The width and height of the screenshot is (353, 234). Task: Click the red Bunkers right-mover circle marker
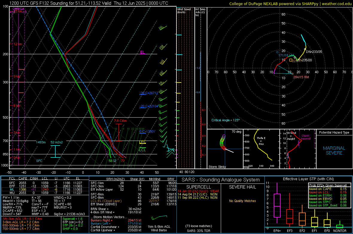[x=293, y=74]
